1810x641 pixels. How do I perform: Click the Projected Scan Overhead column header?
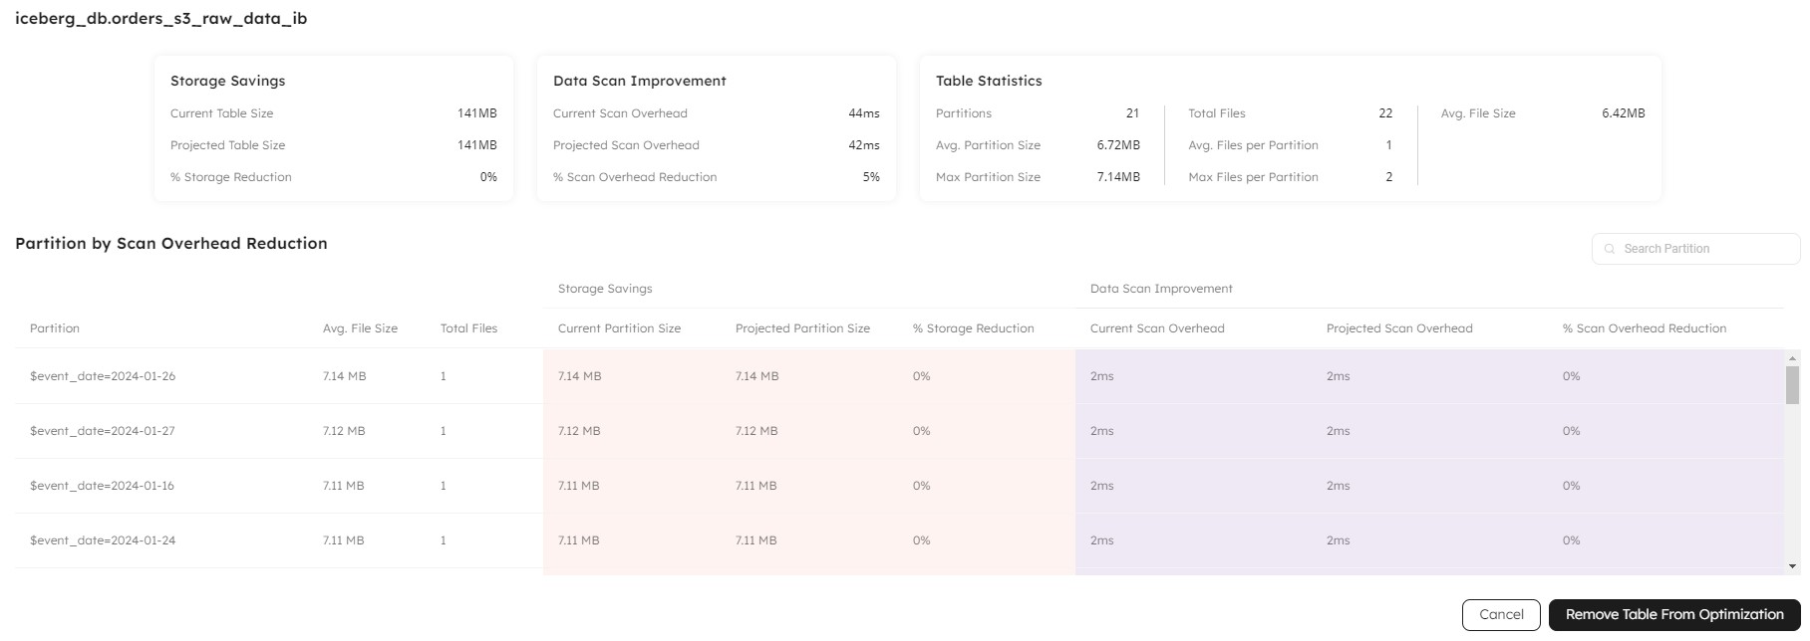click(x=1398, y=328)
